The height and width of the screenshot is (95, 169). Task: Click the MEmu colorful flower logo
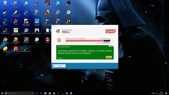coord(58,31)
